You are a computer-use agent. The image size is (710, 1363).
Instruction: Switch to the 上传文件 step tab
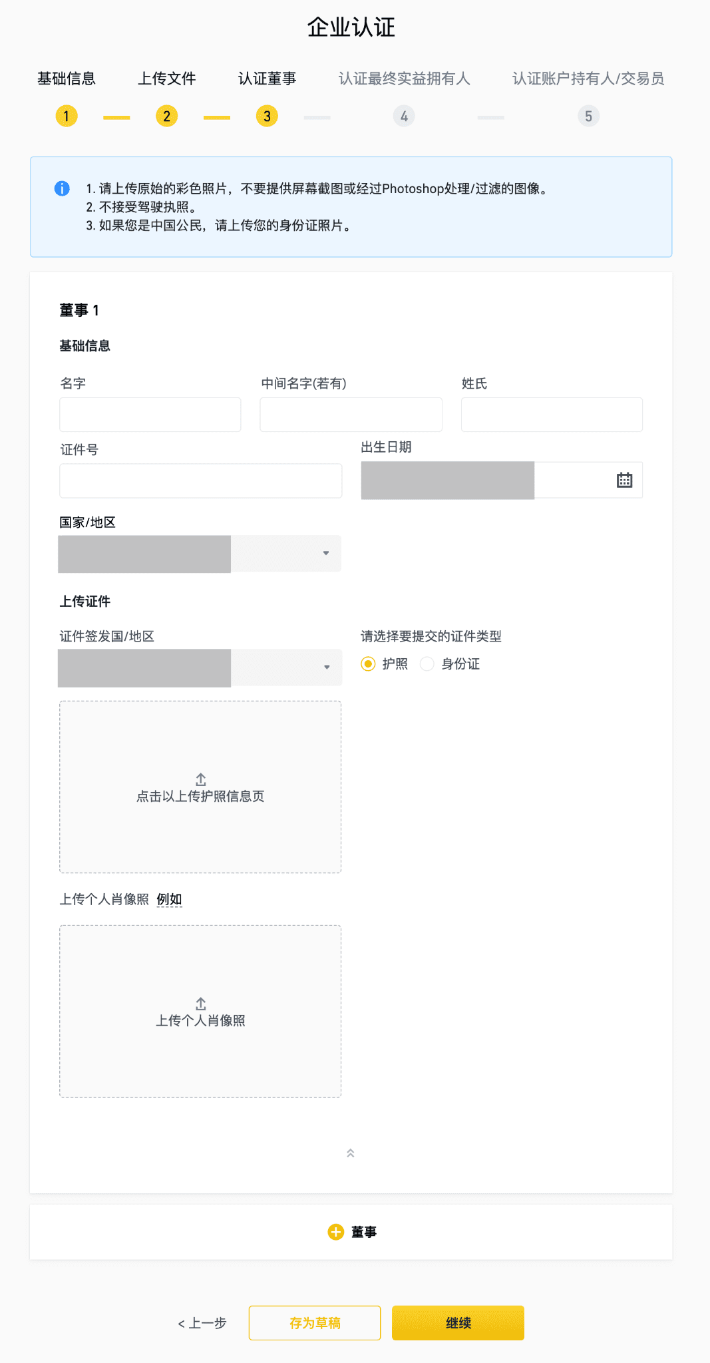(x=166, y=79)
